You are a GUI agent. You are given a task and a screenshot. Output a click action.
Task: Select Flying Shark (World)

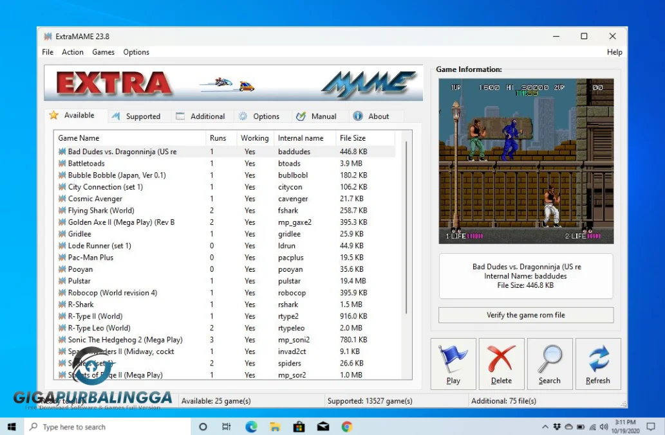(226, 210)
